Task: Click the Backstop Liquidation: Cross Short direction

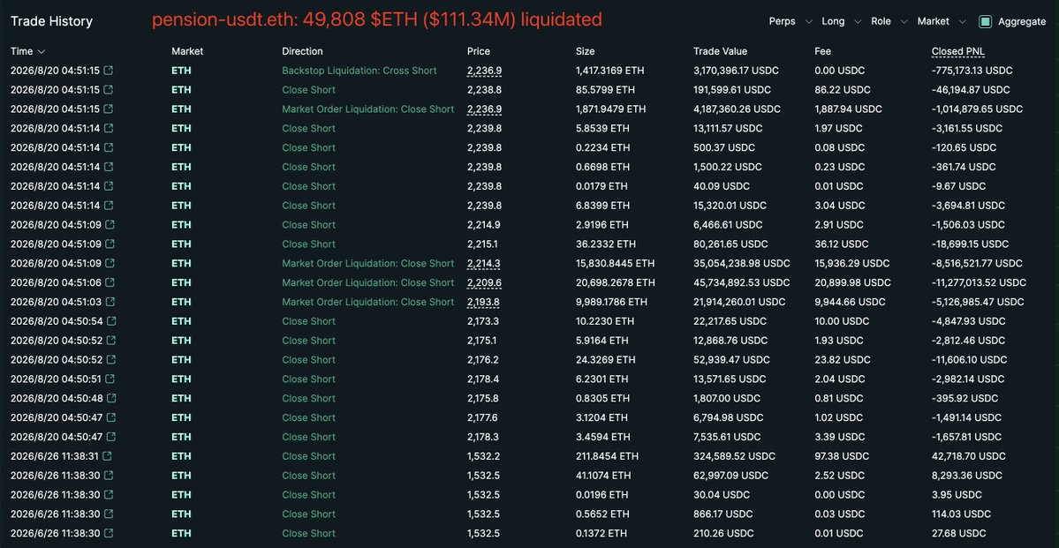Action: click(359, 71)
